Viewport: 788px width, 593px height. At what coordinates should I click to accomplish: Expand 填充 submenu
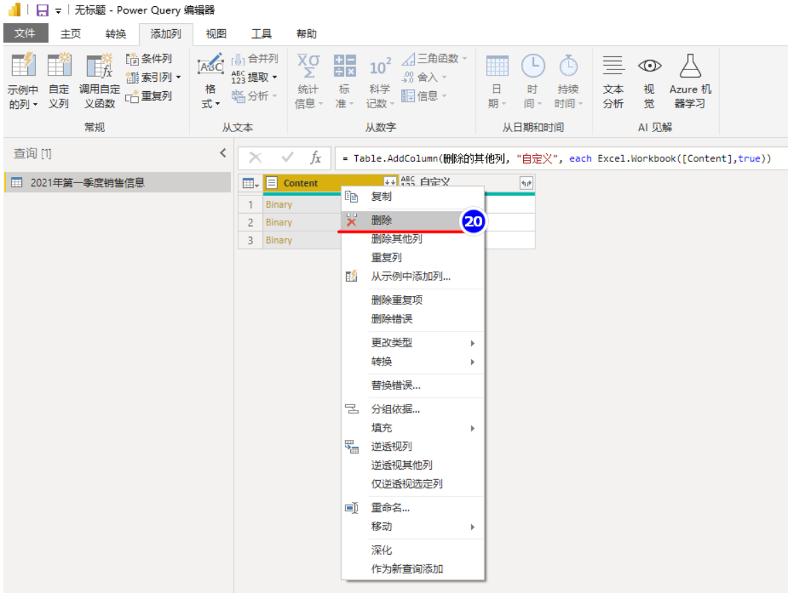[413, 428]
